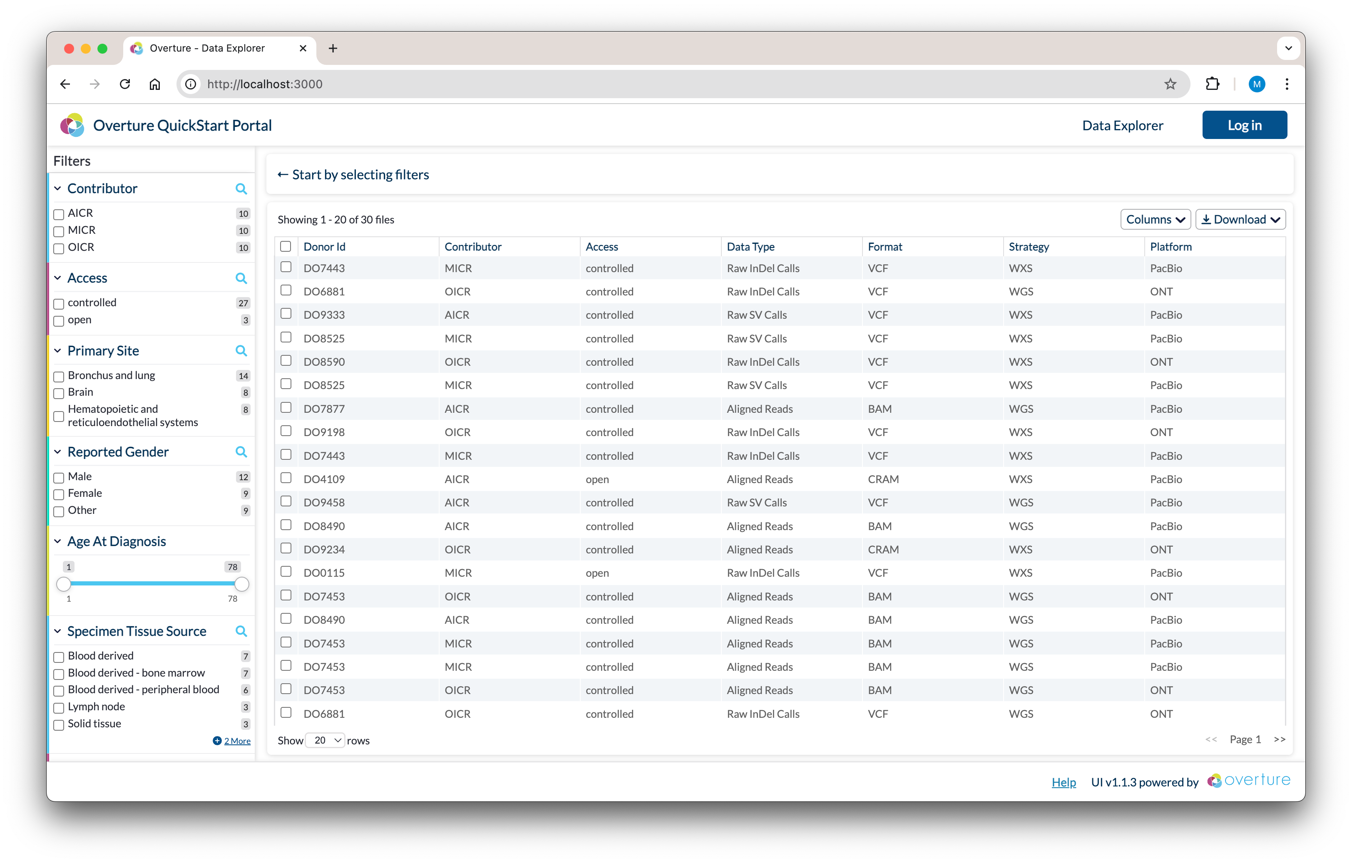Click the right Age At Diagnosis slider handle
This screenshot has width=1352, height=863.
(241, 585)
